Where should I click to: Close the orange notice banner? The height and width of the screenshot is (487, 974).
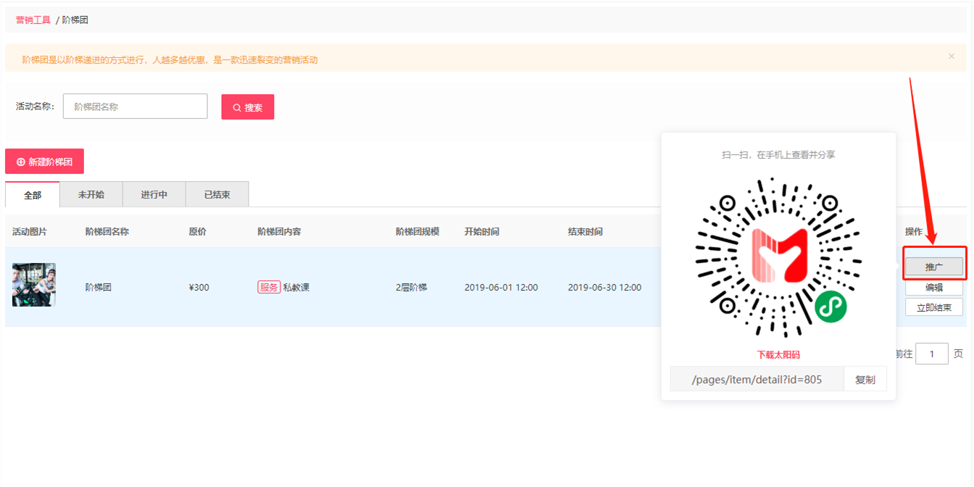click(x=952, y=57)
